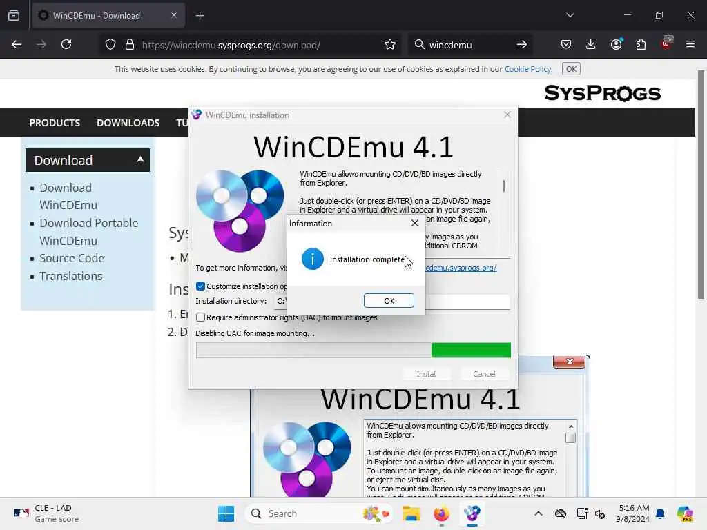Open Firefox from the taskbar
Image resolution: width=707 pixels, height=530 pixels.
pyautogui.click(x=441, y=513)
